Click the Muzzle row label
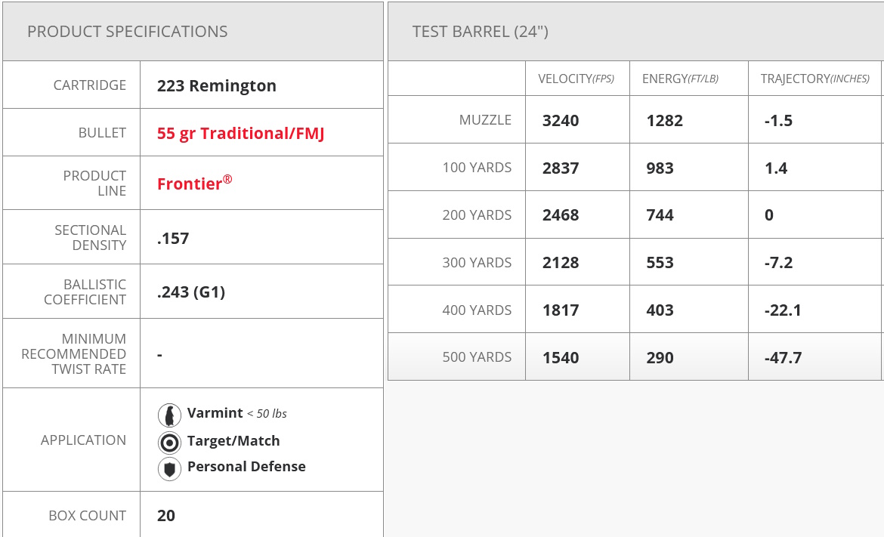The image size is (884, 537). click(485, 120)
